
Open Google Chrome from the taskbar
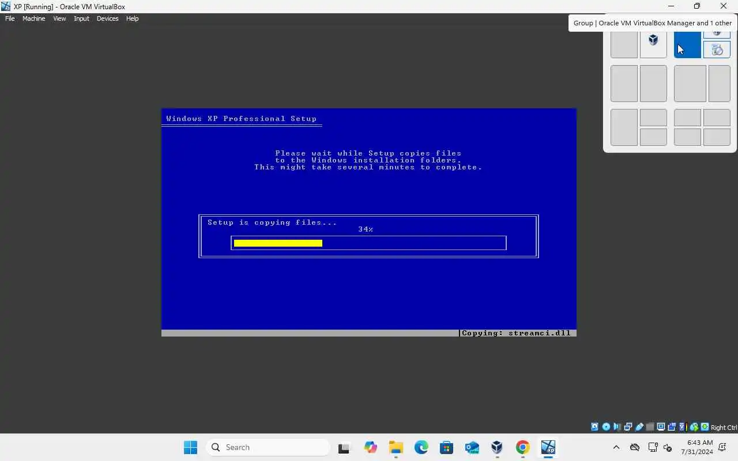522,447
